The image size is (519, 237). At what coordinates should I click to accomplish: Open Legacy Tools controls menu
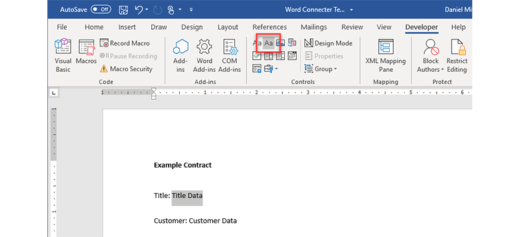pos(271,69)
